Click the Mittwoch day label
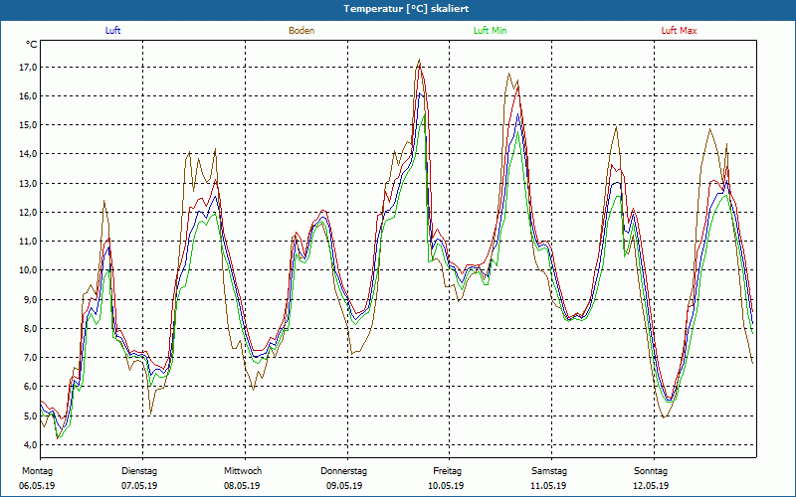Viewport: 796px width, 497px height. (x=243, y=471)
